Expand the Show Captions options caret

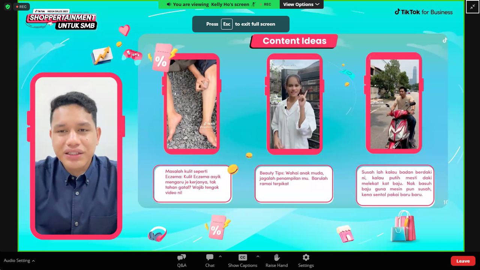pos(258,257)
